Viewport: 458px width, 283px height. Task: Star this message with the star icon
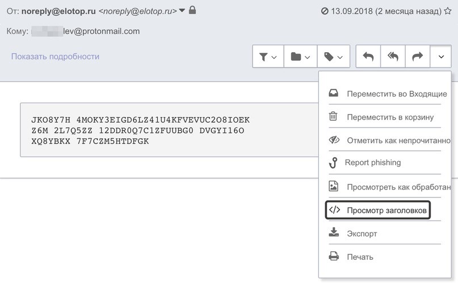coord(448,11)
